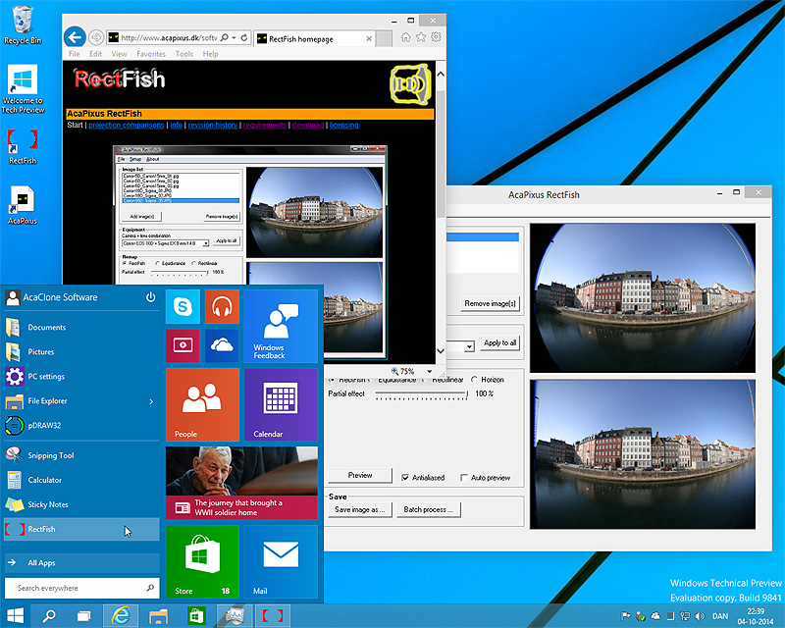Switch to RectFish homepage tab
Viewport: 785px width, 628px height.
click(314, 38)
